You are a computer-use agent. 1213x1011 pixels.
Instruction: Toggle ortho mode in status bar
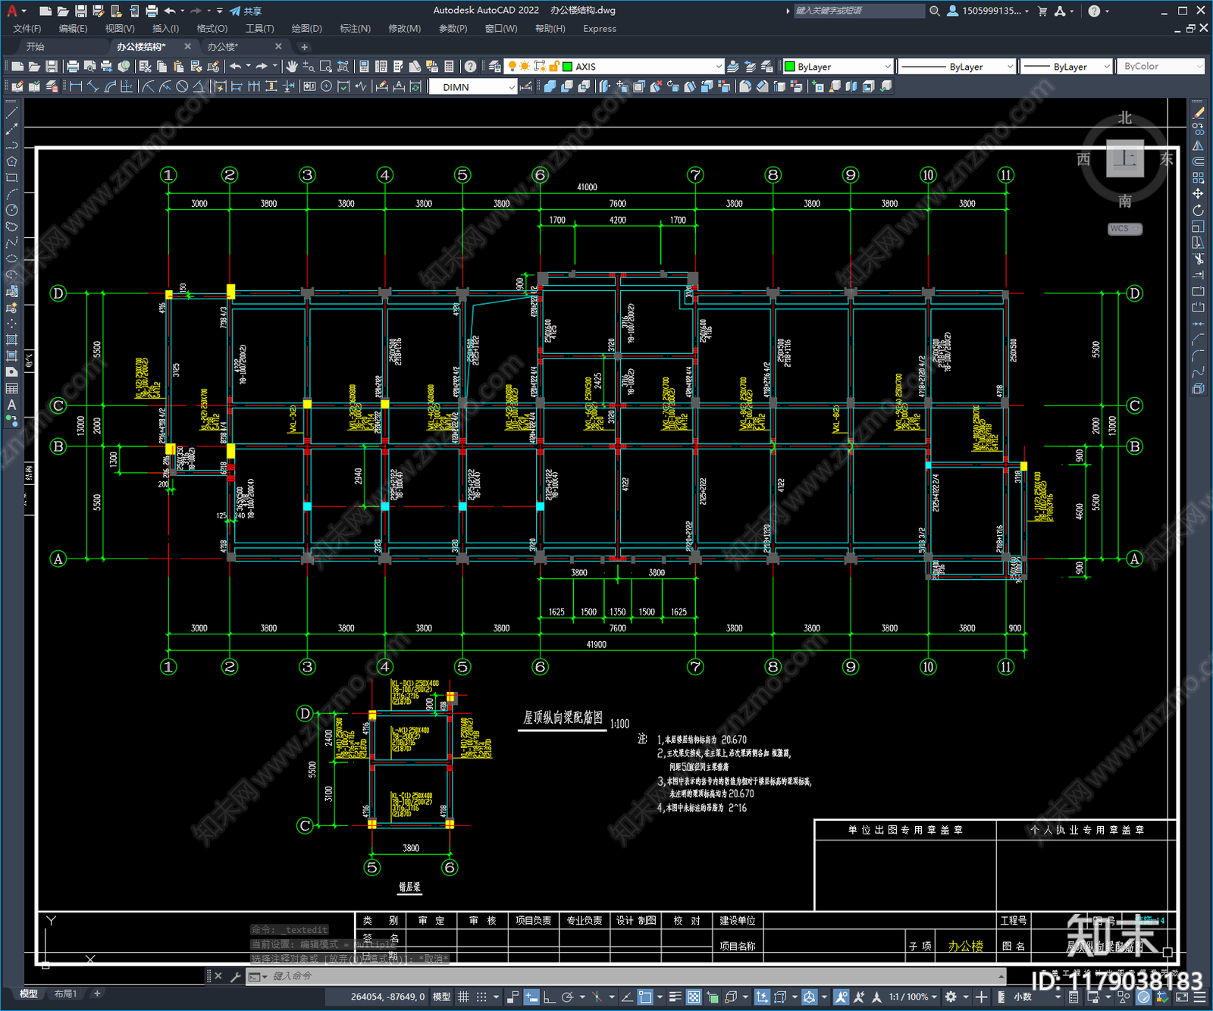click(549, 997)
